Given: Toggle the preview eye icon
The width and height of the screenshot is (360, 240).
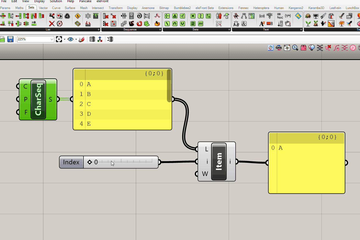Looking at the screenshot, I should [71, 39].
